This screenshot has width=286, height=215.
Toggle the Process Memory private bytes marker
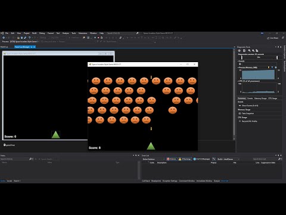275,67
